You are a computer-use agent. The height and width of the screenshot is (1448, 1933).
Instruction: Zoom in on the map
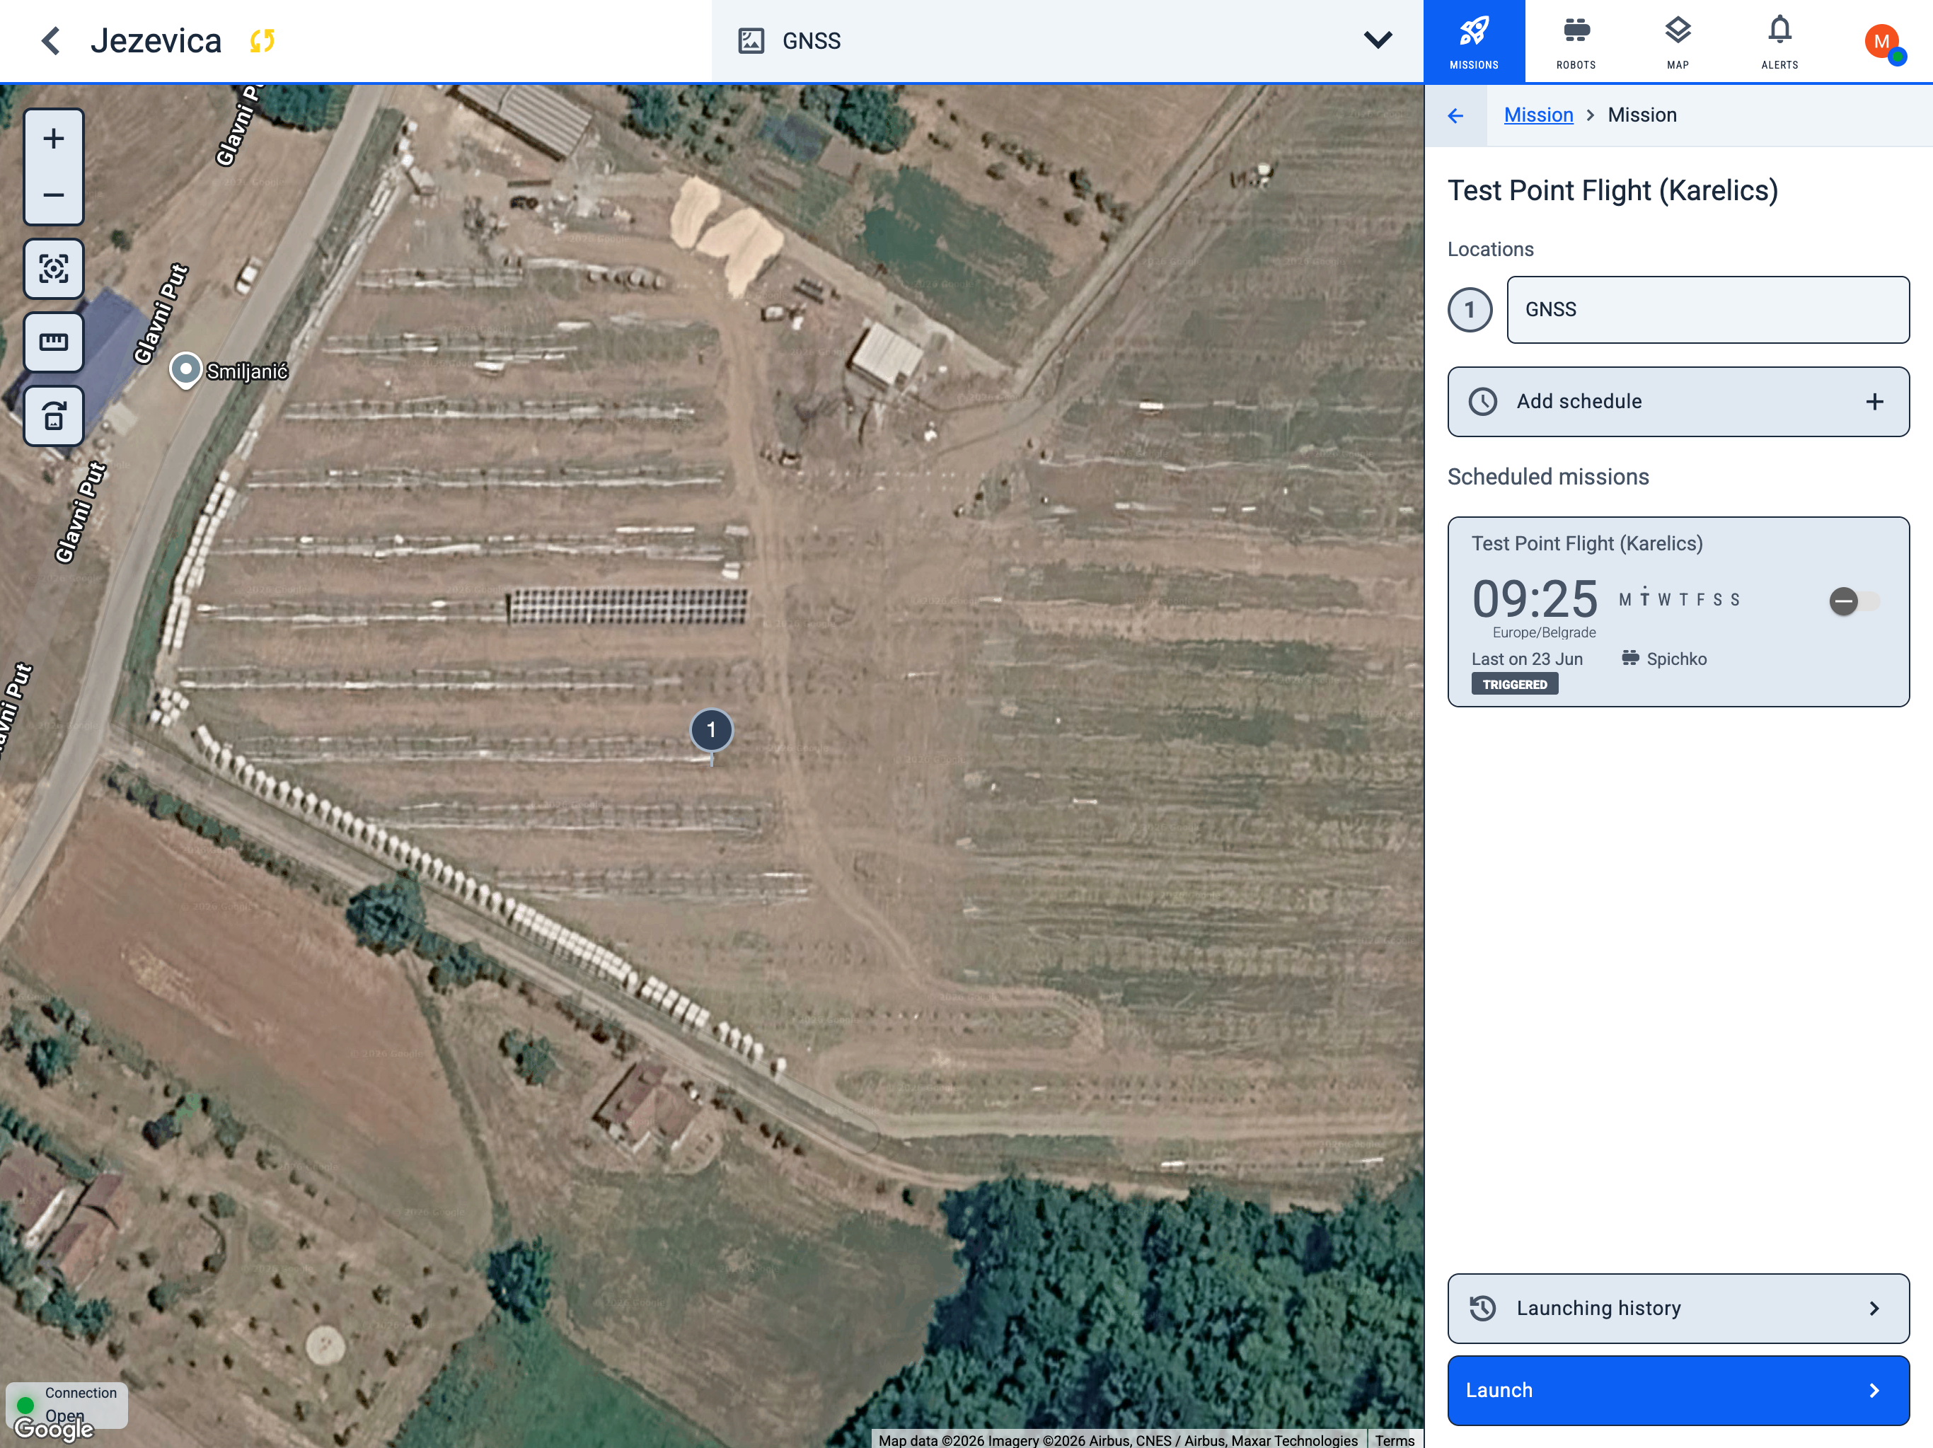click(x=53, y=138)
